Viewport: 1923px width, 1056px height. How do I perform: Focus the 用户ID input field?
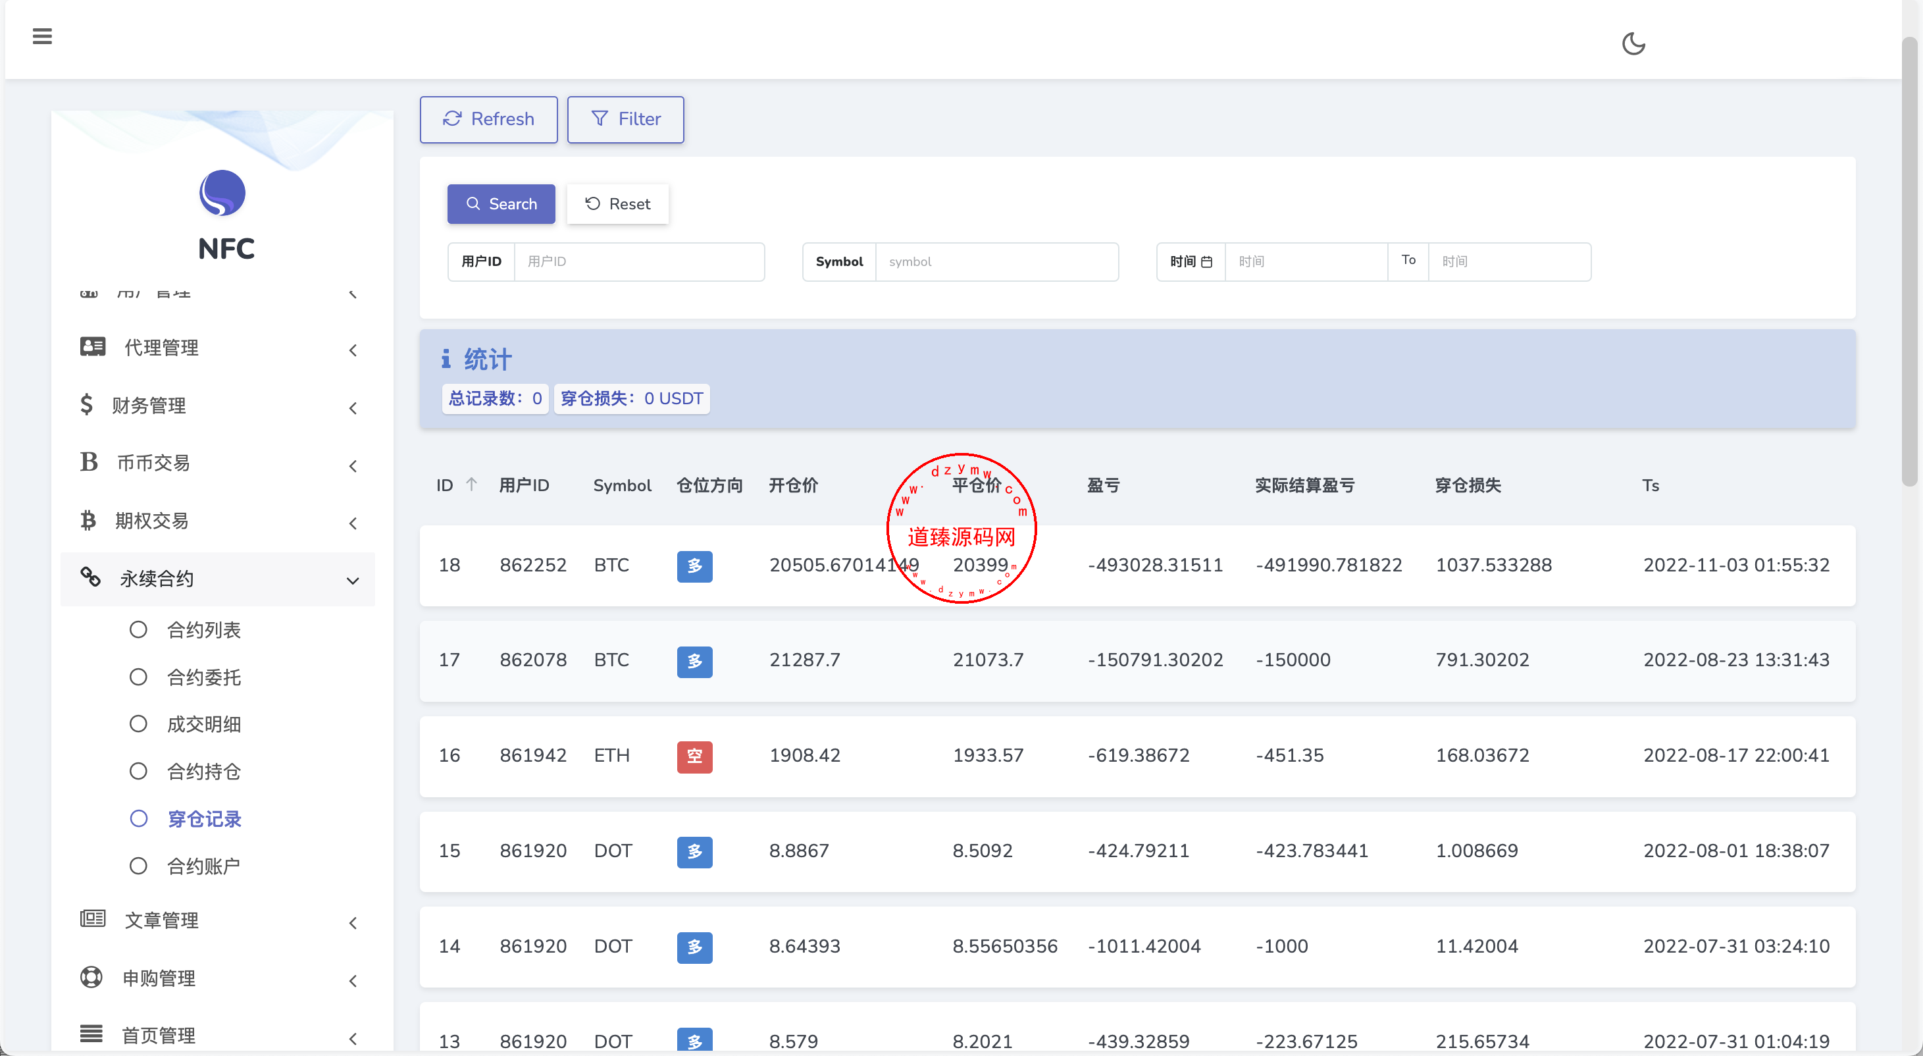[x=639, y=261]
